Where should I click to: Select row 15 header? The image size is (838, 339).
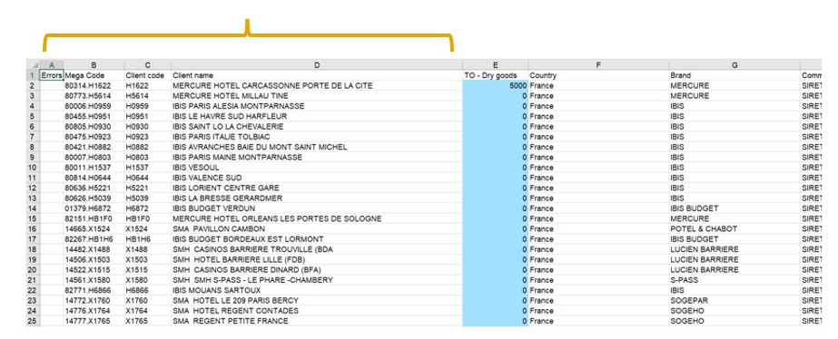click(33, 218)
